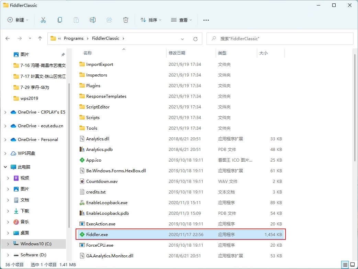
Task: Select the Fiddler.exe green icon file
Action: click(97, 235)
